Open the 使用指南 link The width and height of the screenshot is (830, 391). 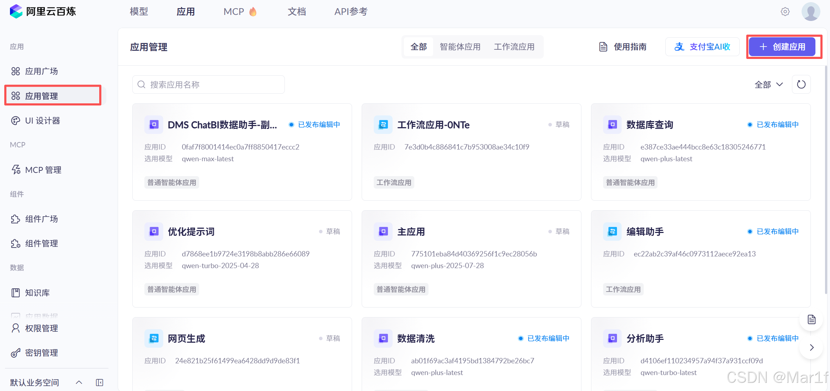coord(623,47)
